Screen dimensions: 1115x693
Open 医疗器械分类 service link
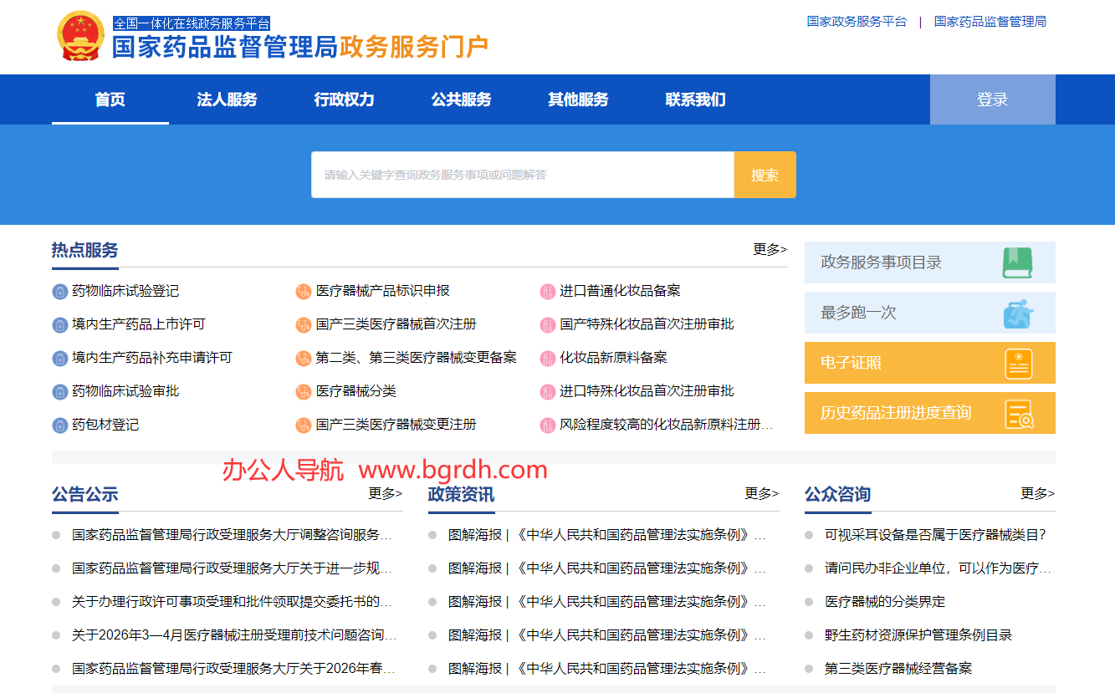pos(356,391)
